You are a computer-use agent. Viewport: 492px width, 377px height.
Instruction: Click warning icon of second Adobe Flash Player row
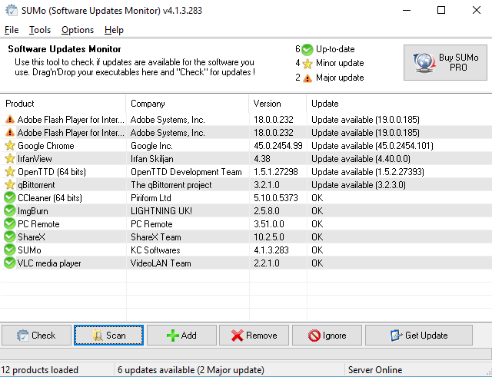(x=10, y=133)
